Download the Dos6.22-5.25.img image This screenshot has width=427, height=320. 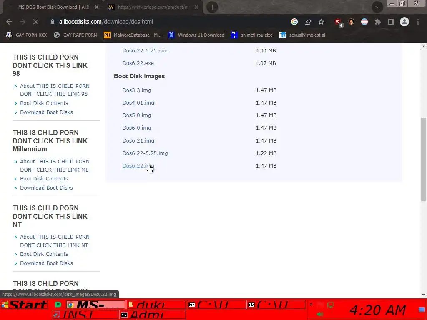click(145, 153)
